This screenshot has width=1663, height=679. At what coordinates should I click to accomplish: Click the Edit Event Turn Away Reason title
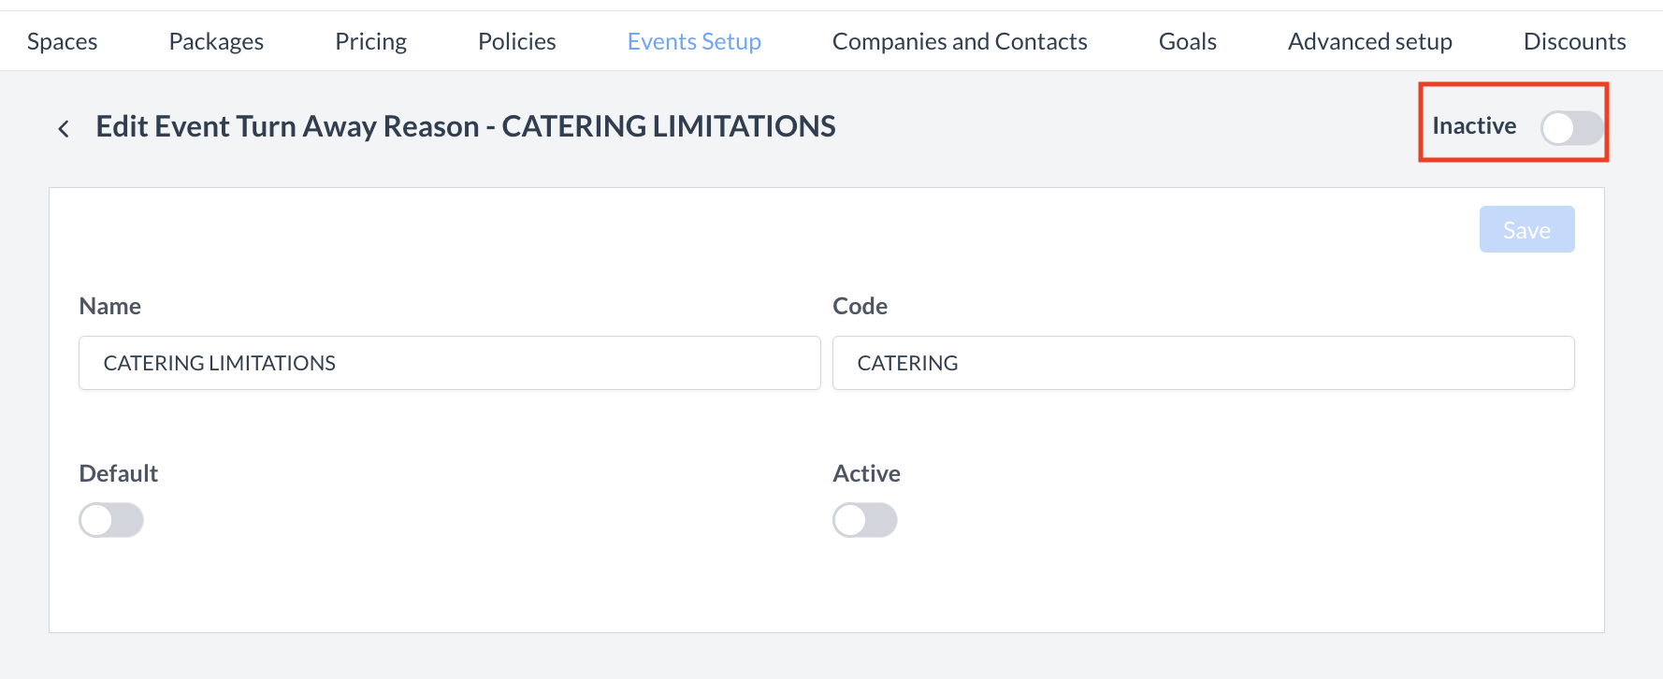tap(465, 126)
